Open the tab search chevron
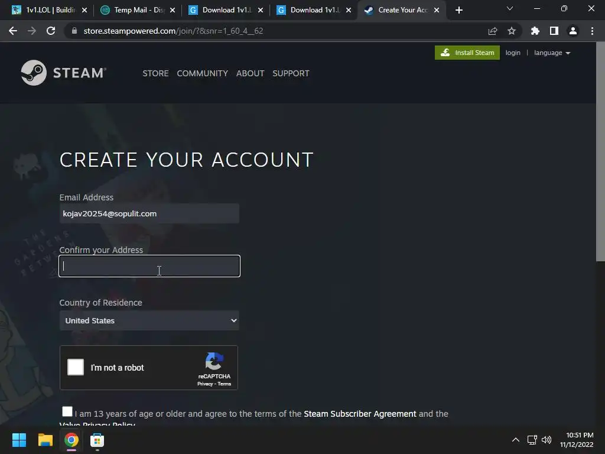 click(x=510, y=8)
